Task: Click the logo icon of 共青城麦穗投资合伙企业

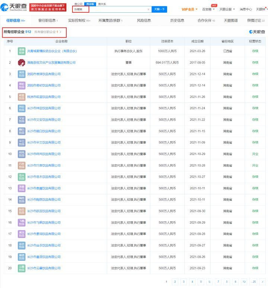Action: point(22,51)
